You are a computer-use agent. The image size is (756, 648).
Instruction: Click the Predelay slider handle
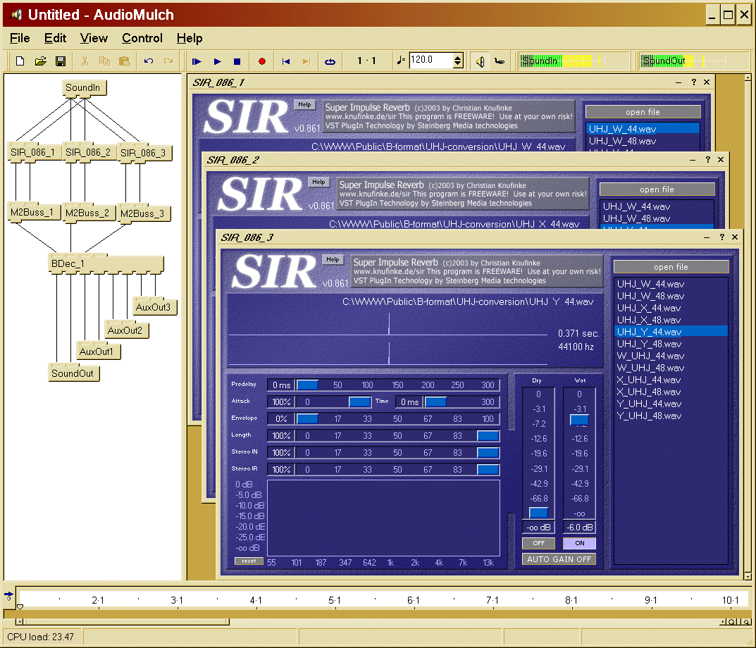[x=307, y=385]
